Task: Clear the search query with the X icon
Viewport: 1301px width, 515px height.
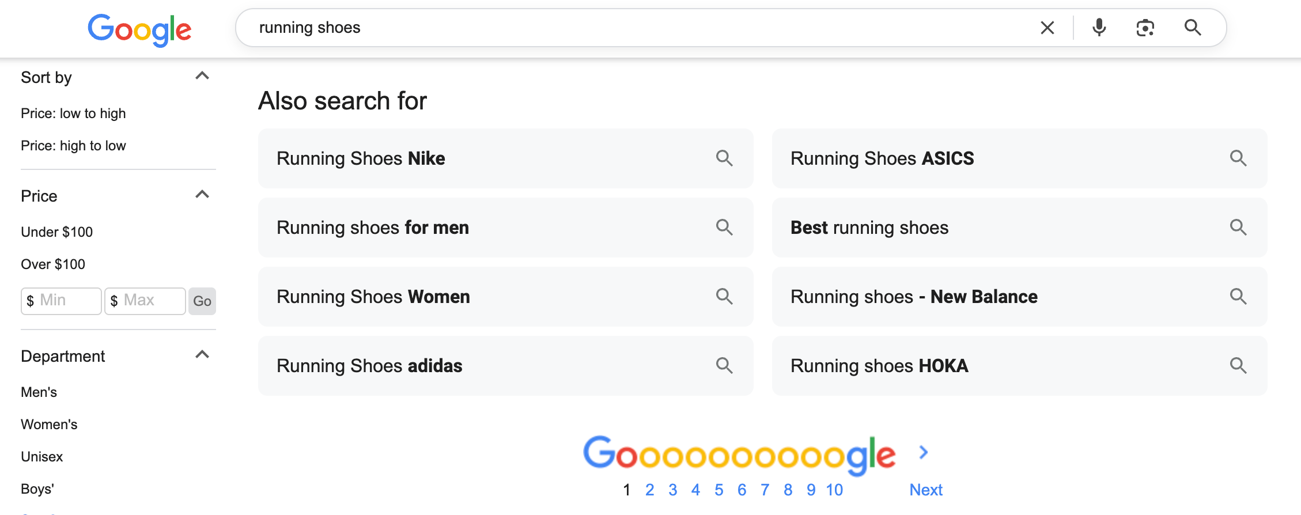Action: point(1047,28)
